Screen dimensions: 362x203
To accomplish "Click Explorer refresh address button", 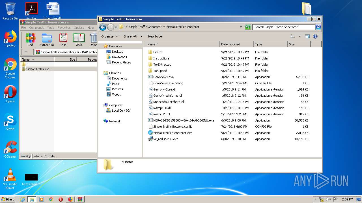I will coord(248,27).
